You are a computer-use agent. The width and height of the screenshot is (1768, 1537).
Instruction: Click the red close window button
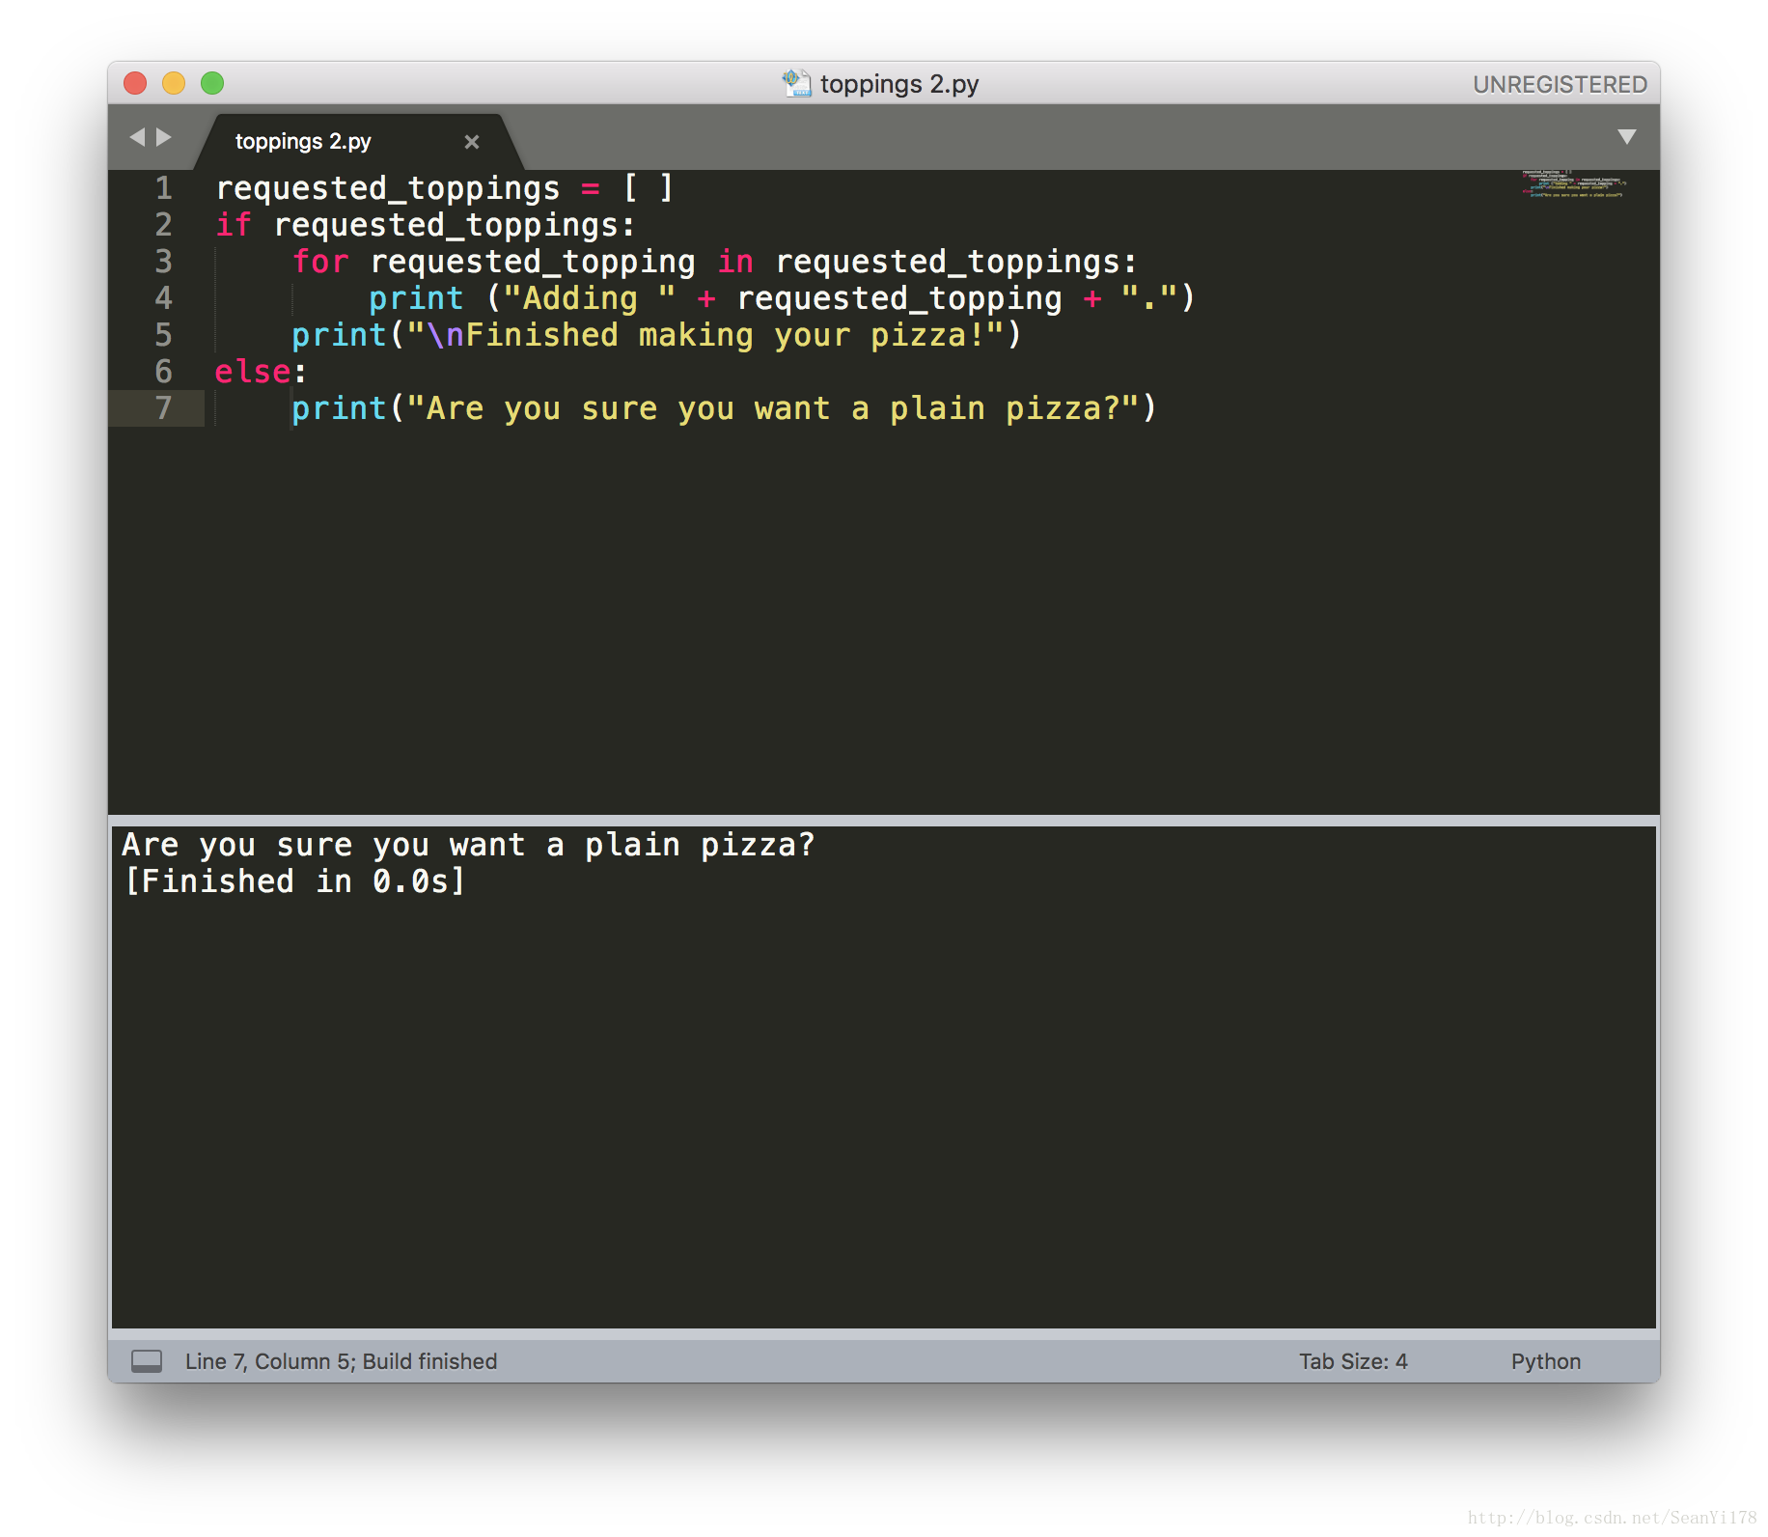135,83
